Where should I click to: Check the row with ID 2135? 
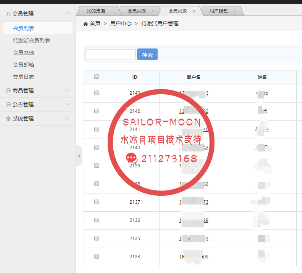[x=97, y=238]
